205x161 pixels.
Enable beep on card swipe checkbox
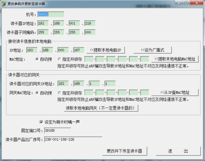41,122
